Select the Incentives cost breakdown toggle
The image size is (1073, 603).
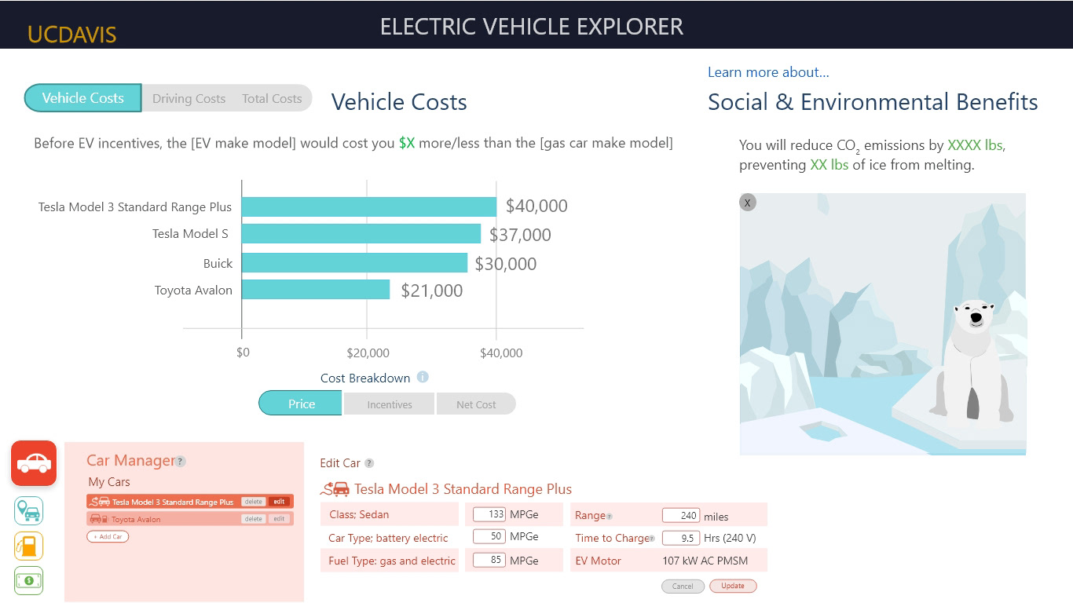click(x=390, y=404)
